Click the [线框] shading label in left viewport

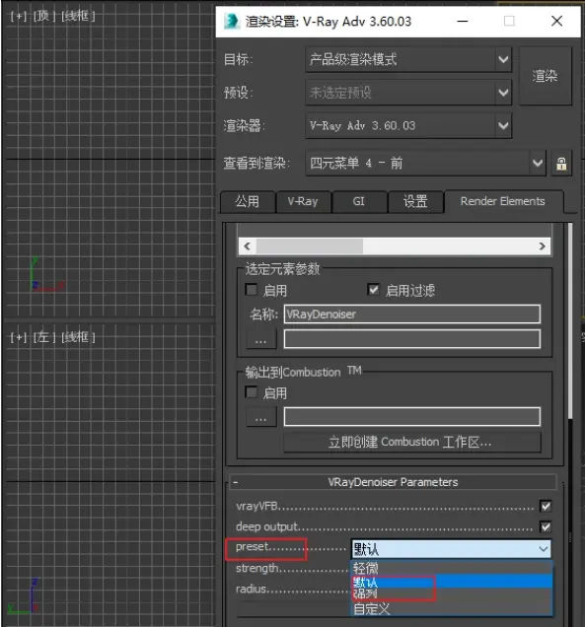click(x=78, y=337)
